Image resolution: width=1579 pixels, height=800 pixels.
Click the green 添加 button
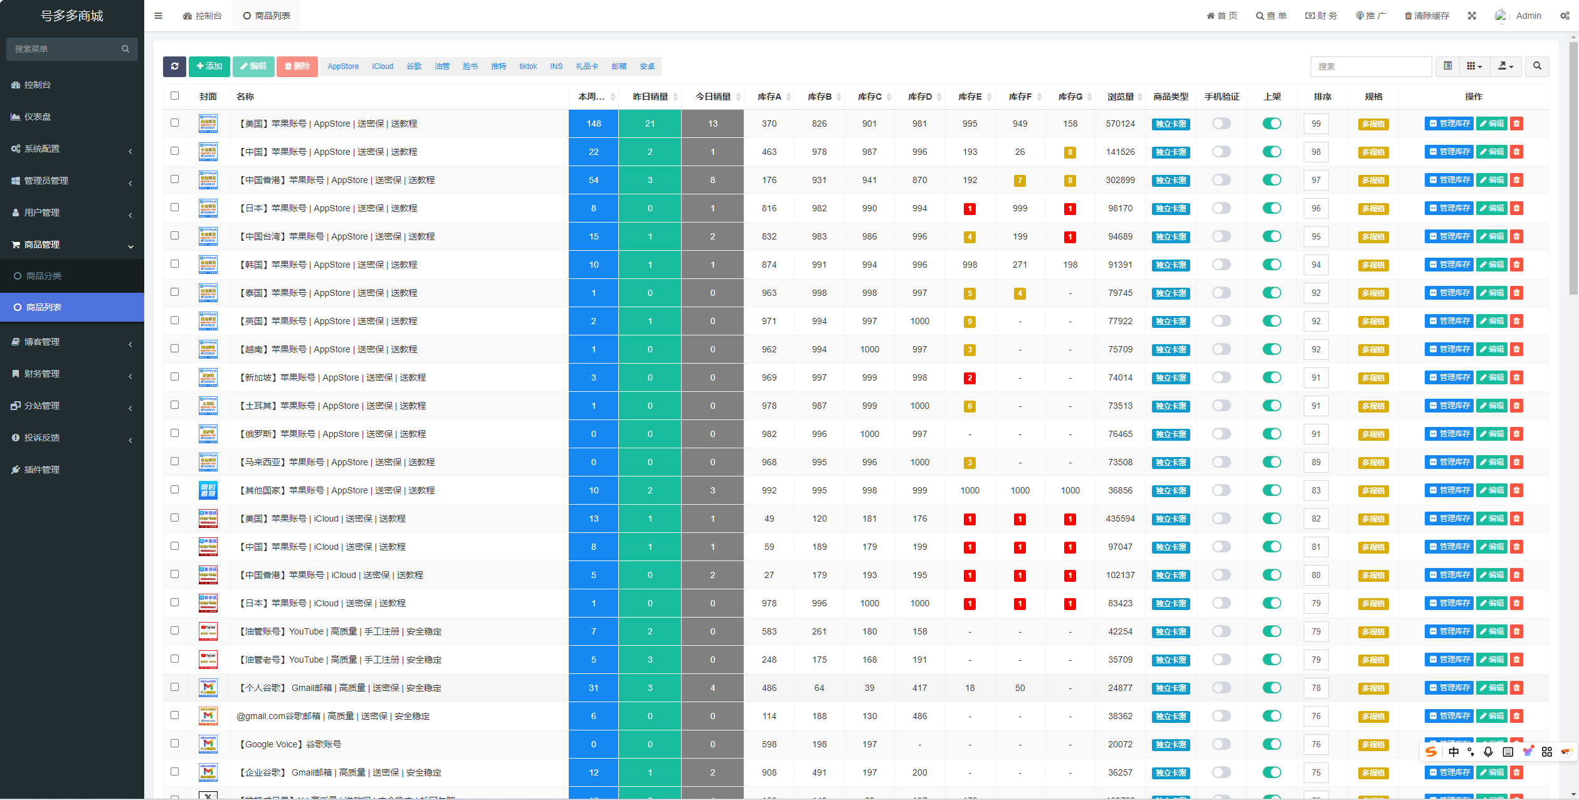click(x=209, y=66)
